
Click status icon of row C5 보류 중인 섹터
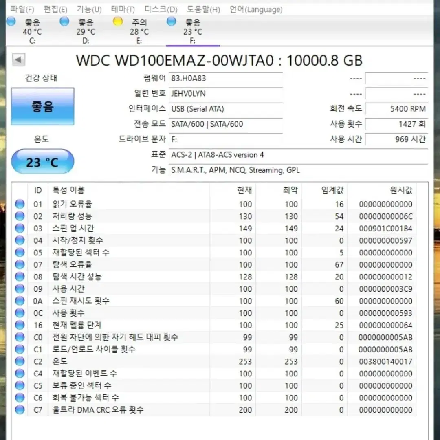(x=20, y=385)
